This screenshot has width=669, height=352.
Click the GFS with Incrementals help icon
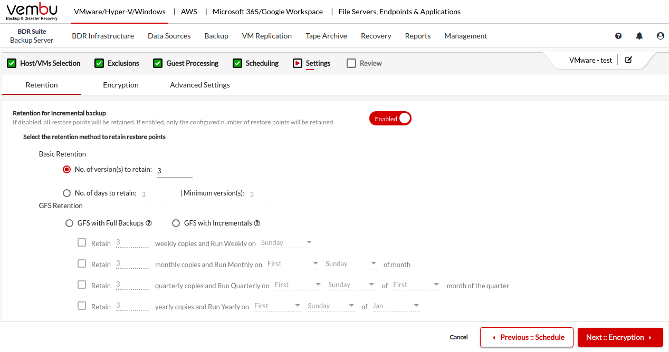click(x=257, y=223)
